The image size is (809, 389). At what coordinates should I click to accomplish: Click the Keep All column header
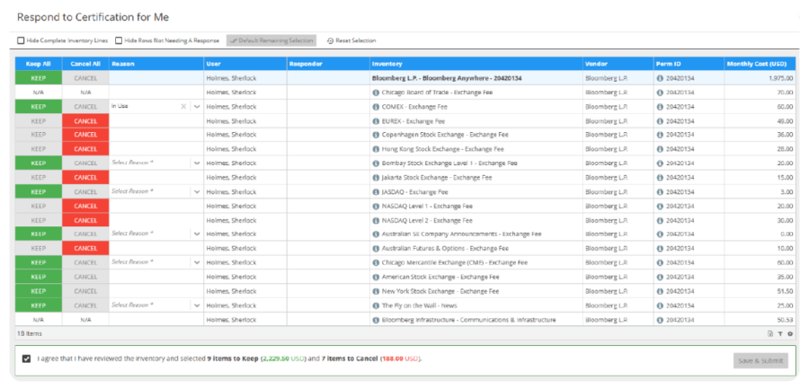point(39,64)
